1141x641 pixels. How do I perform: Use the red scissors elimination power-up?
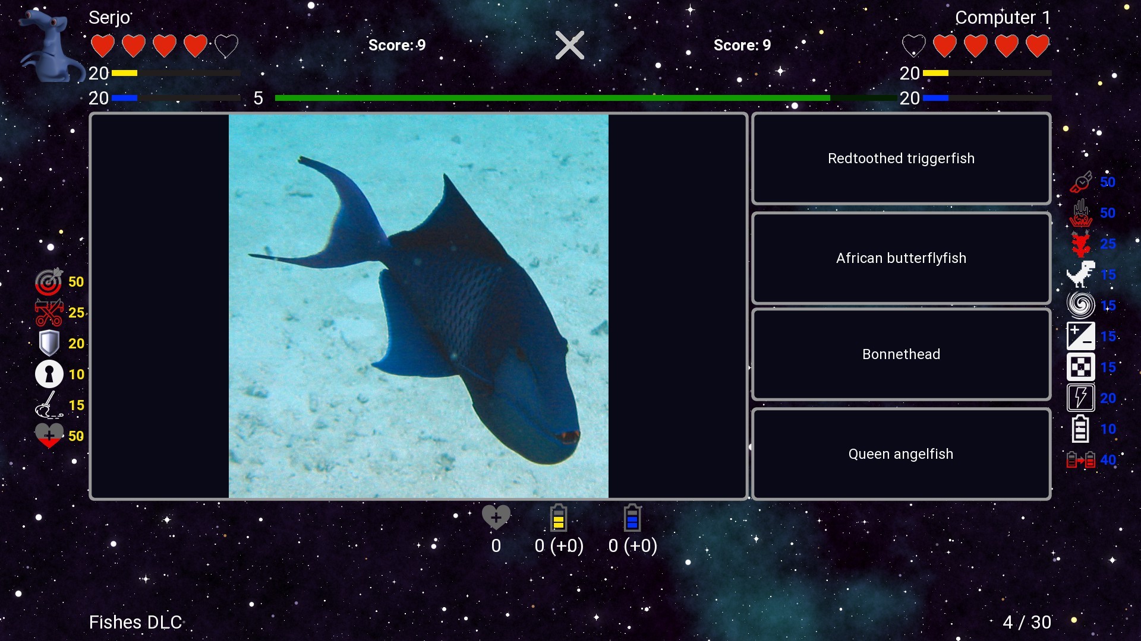click(49, 313)
